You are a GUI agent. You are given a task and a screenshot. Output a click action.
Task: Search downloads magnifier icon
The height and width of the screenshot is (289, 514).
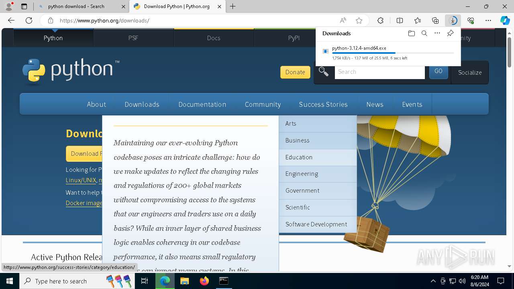point(424,33)
